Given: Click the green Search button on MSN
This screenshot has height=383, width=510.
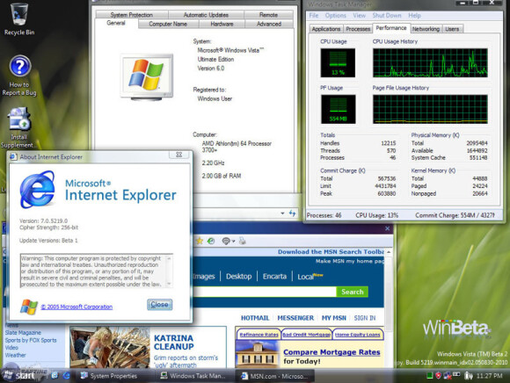Looking at the screenshot, I should click(x=353, y=292).
